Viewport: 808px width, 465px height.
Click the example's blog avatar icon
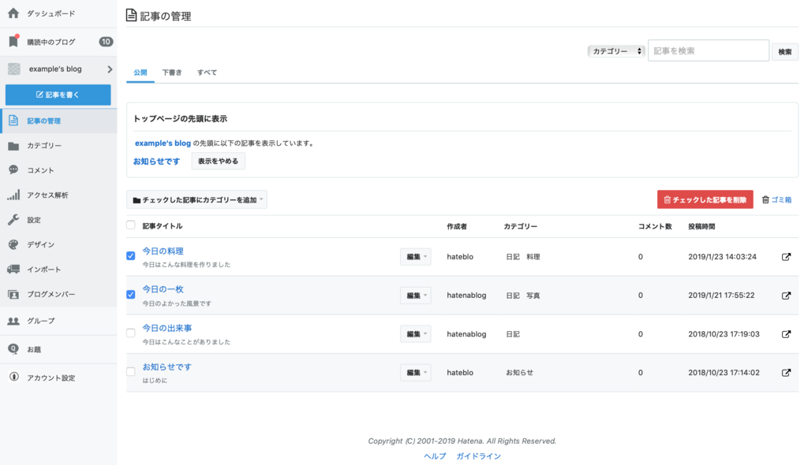point(14,69)
